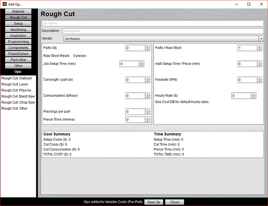This screenshot has height=206, width=268.
Task: Save the operation with Save Op
Action: (154, 202)
